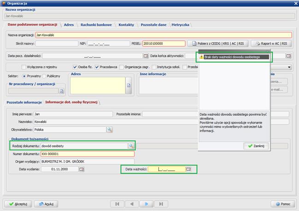This screenshot has width=299, height=211.
Task: Click Zamknij in warning popup
Action: [256, 146]
